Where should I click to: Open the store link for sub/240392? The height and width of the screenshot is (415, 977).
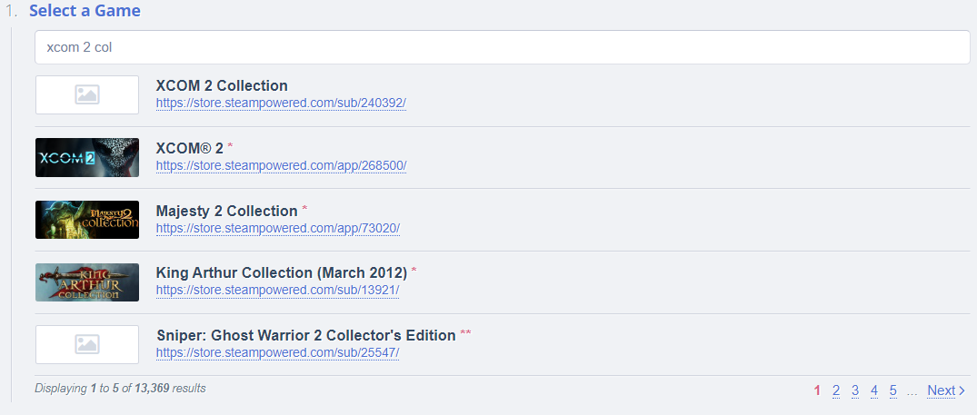281,103
